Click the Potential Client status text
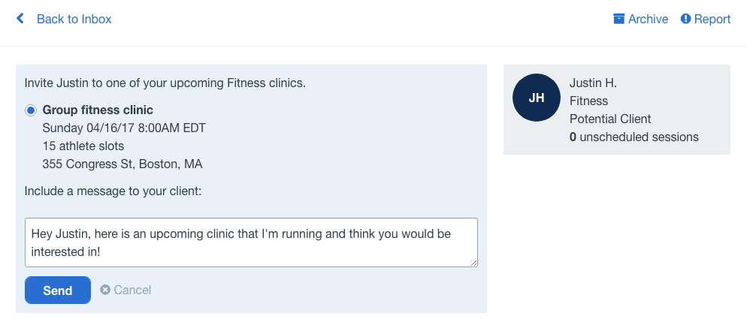 (610, 119)
